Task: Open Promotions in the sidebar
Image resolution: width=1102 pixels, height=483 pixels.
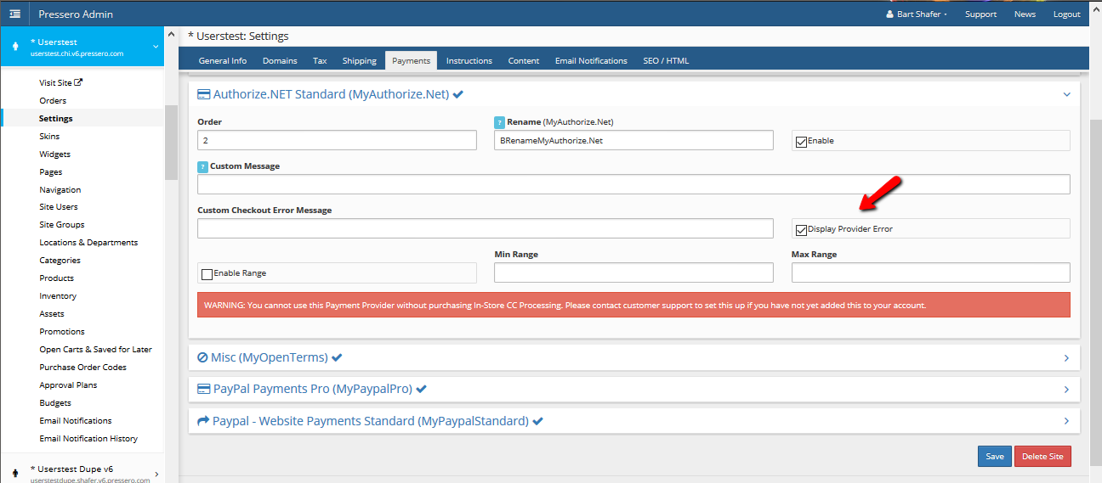Action: tap(62, 332)
